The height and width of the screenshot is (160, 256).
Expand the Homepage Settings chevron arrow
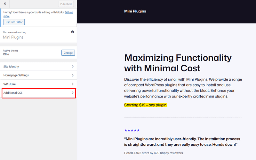pos(73,75)
